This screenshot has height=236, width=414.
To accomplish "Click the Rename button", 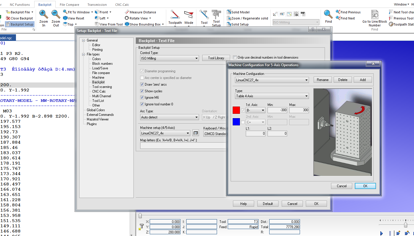I will (x=322, y=80).
